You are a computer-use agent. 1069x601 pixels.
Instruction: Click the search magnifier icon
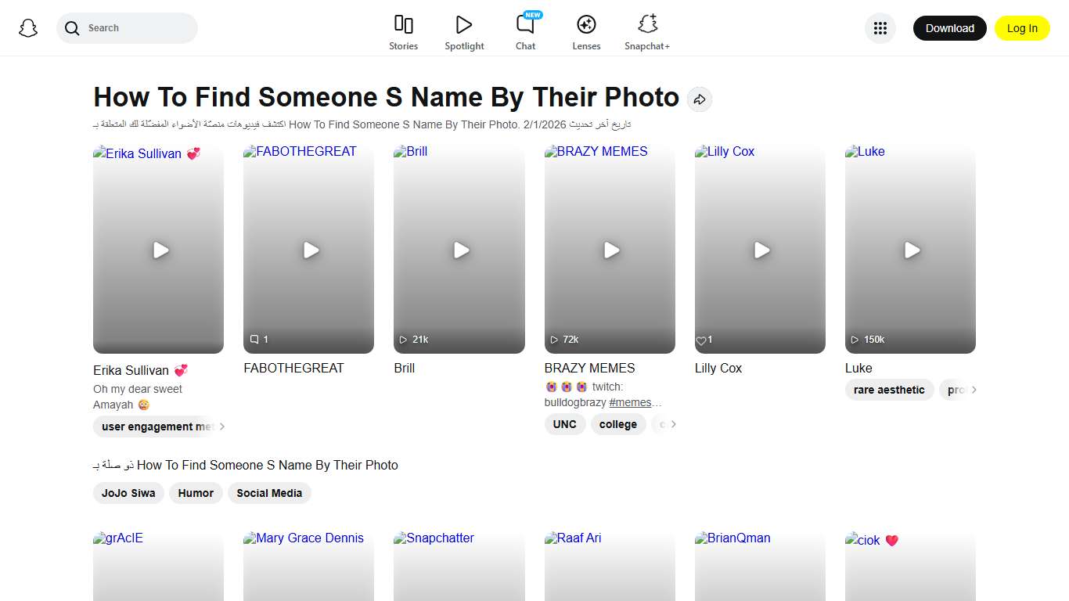(71, 27)
